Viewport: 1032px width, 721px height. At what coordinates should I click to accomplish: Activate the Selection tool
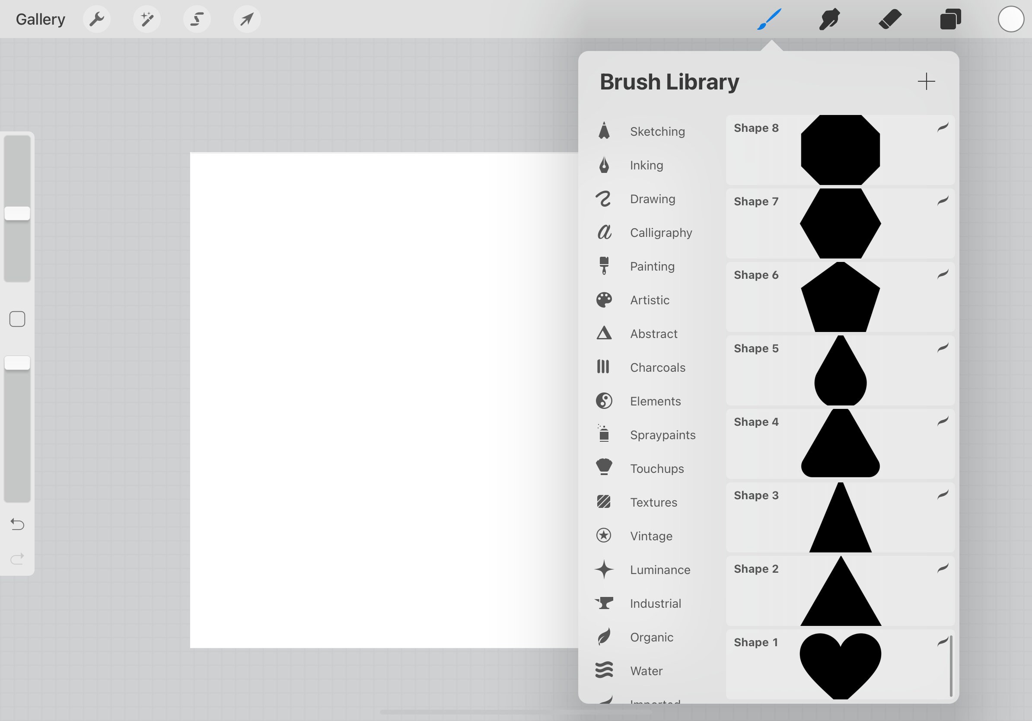tap(197, 19)
